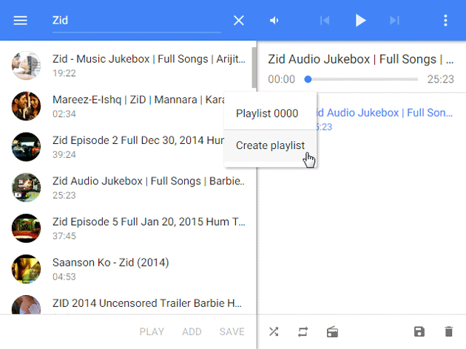The height and width of the screenshot is (349, 466).
Task: Save the queue with floppy disk icon
Action: [419, 331]
